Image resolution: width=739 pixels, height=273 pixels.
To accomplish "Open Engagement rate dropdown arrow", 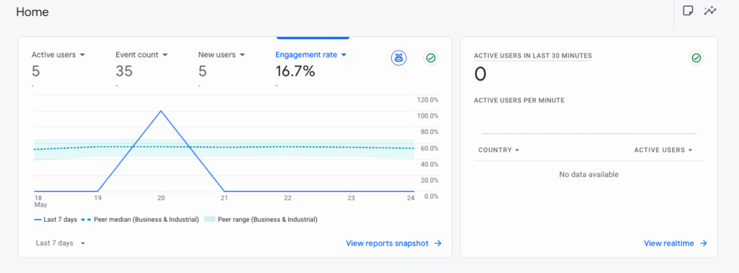I will click(x=344, y=55).
